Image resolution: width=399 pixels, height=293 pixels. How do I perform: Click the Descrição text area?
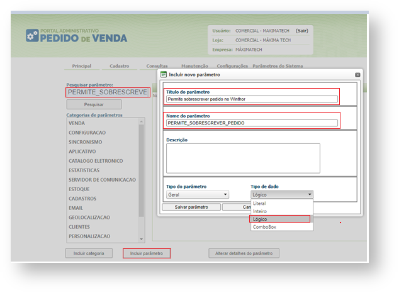tap(243, 158)
